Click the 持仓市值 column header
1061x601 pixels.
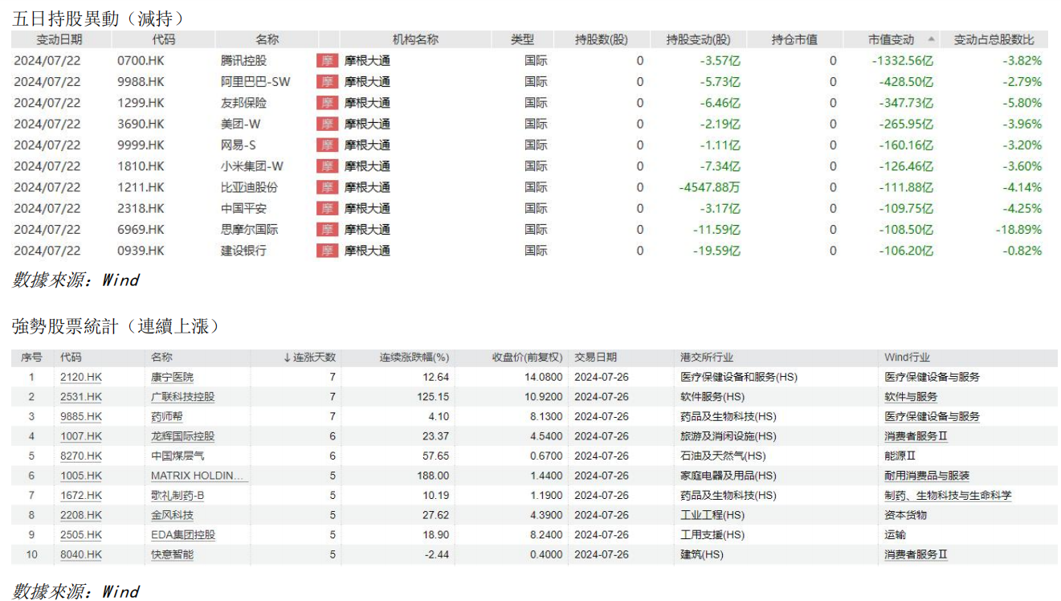(x=794, y=39)
